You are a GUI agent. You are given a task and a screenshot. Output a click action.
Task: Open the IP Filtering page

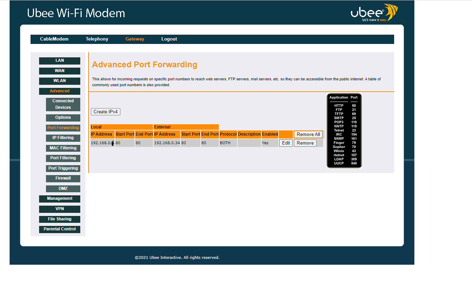[x=63, y=138]
